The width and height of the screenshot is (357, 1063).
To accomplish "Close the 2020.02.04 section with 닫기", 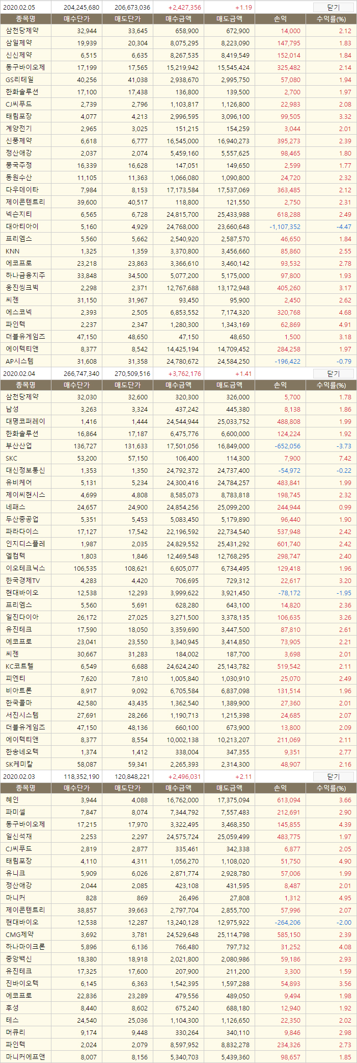I will 333,373.
